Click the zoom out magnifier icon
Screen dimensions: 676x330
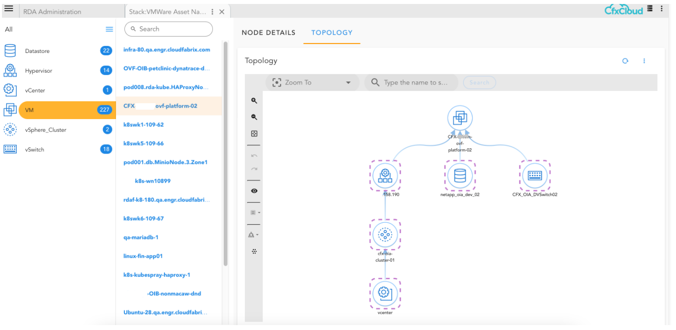point(254,117)
